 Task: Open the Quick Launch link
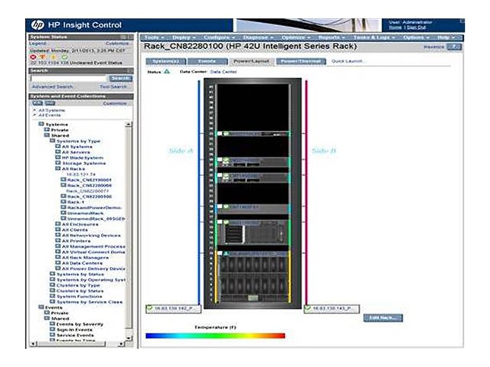click(347, 61)
